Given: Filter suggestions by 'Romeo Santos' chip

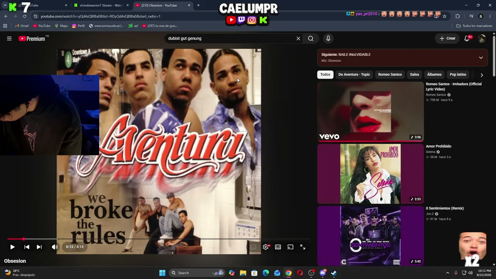Looking at the screenshot, I should tap(390, 74).
